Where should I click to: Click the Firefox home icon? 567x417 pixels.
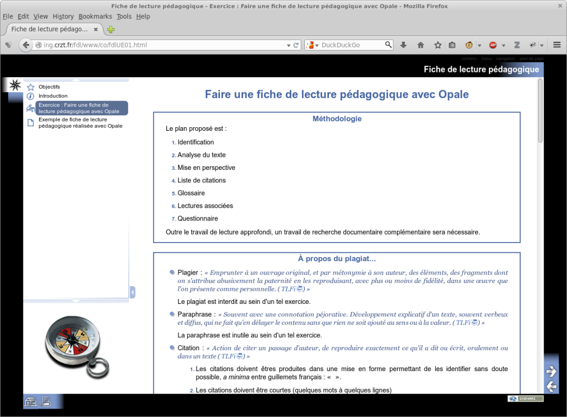tap(421, 45)
